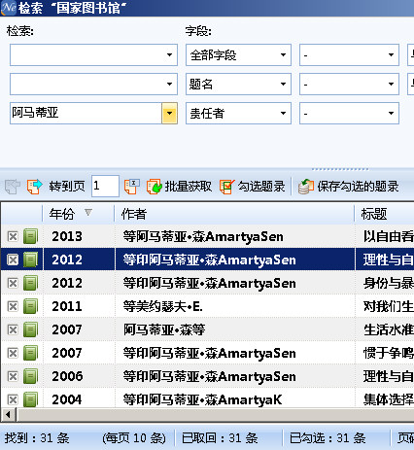Click the 批量获取 batch fetch icon

(x=155, y=187)
